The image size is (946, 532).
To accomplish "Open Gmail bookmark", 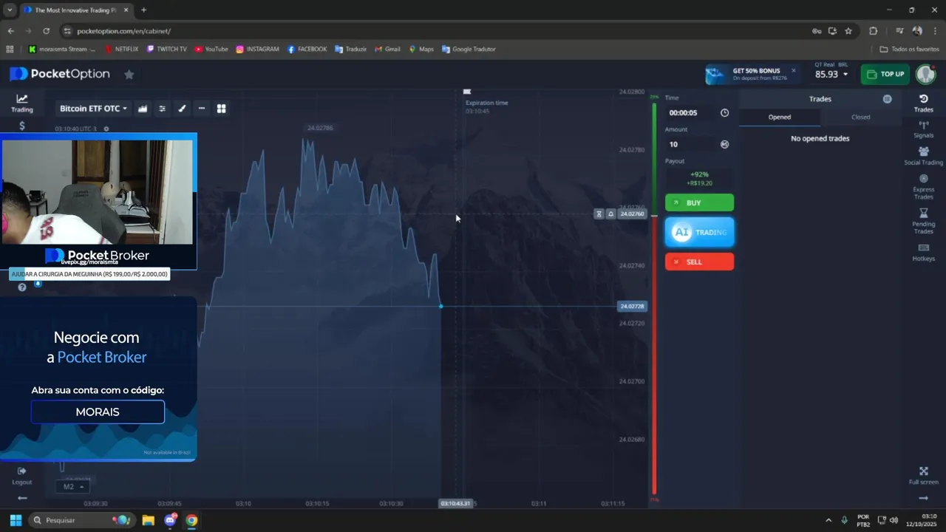I will 387,50.
